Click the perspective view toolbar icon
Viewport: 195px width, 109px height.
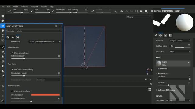tap(136, 11)
